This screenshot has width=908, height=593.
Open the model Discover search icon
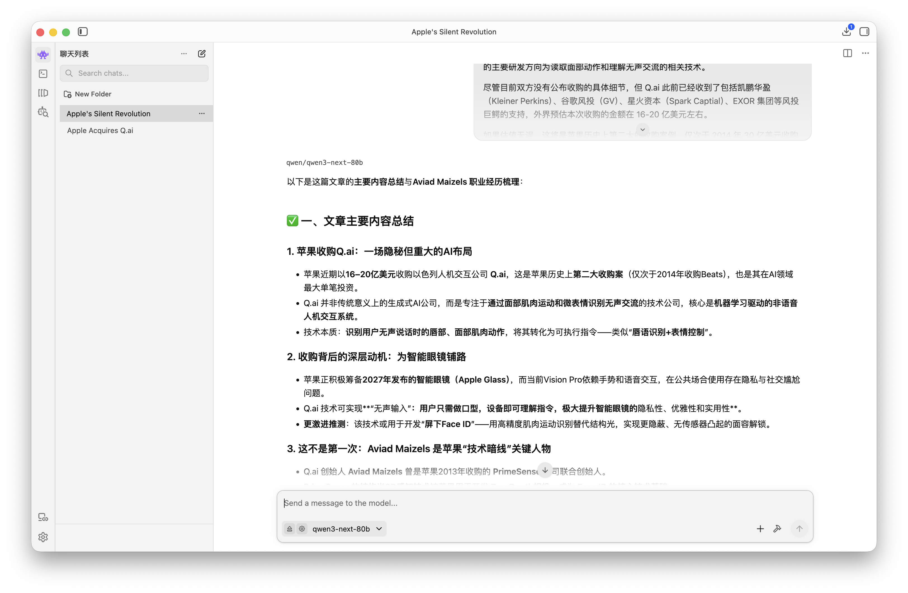[x=43, y=112]
